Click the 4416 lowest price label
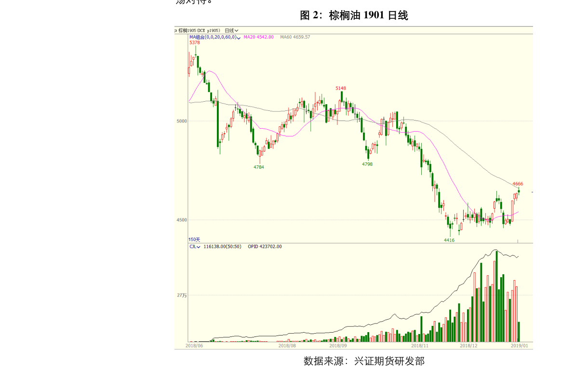Screen dimensions: 574x376 pyautogui.click(x=449, y=240)
